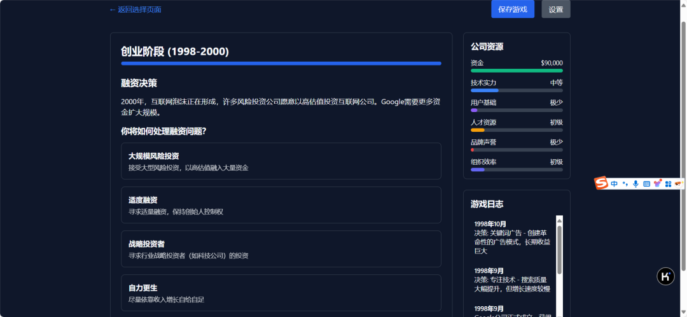This screenshot has width=687, height=317.
Task: Open the Sogou soft keyboard icon
Action: (646, 184)
